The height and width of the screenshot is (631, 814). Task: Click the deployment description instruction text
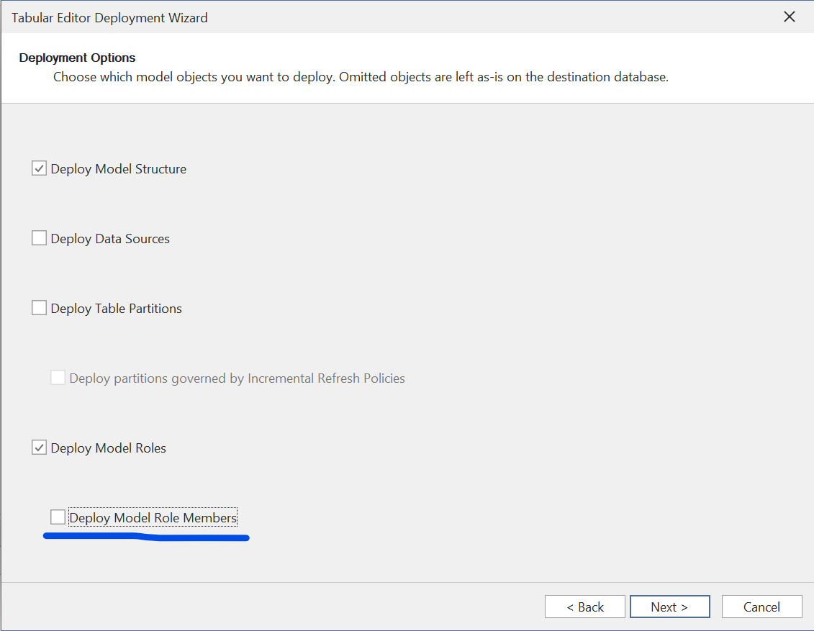(x=360, y=77)
